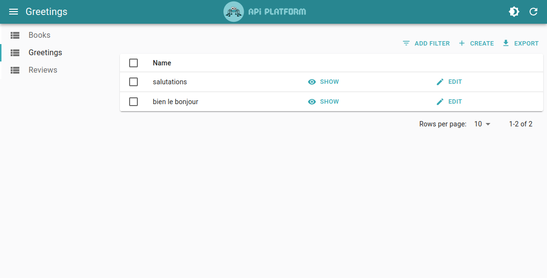
Task: Click the Books list icon in sidebar
Action: pos(15,35)
